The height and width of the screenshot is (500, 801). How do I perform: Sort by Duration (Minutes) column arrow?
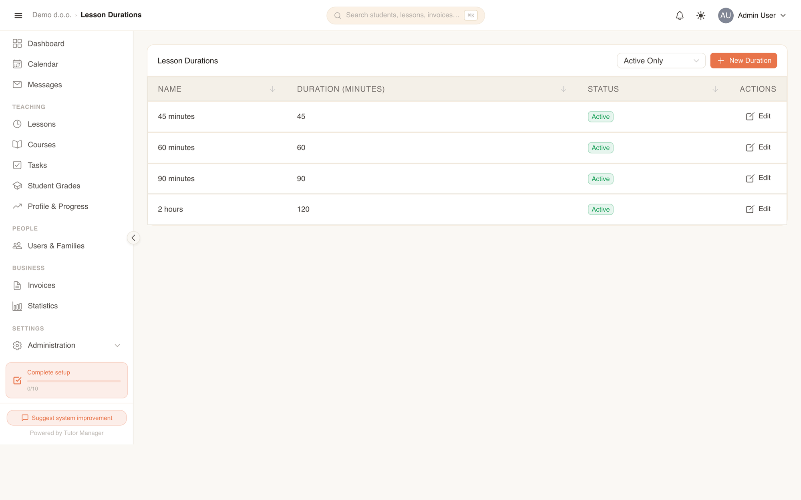click(564, 89)
